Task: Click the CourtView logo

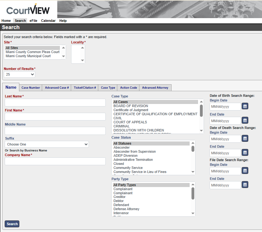Action: pyautogui.click(x=28, y=10)
